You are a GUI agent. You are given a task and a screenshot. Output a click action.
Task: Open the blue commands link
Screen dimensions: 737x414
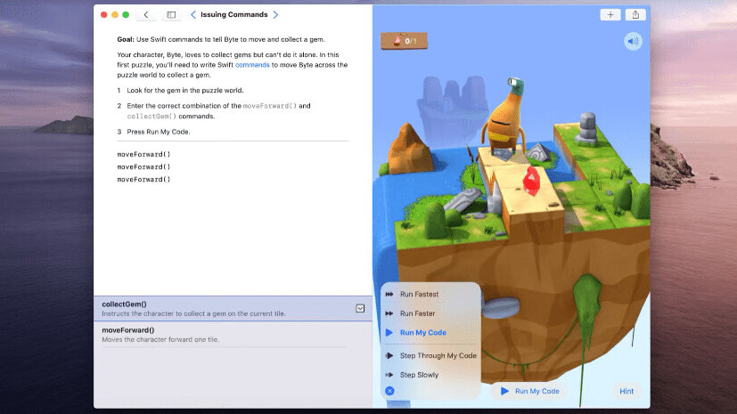(251, 65)
